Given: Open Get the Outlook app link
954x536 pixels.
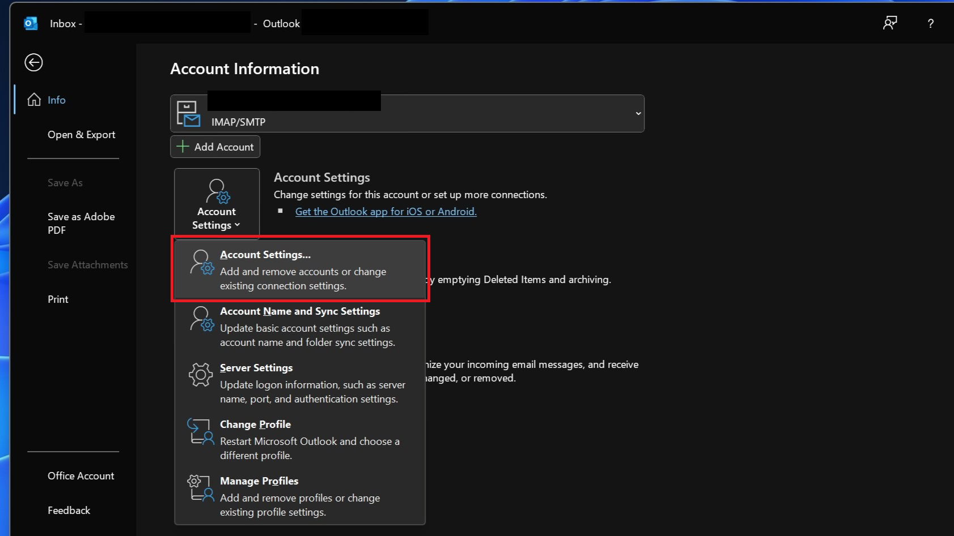Looking at the screenshot, I should pyautogui.click(x=385, y=212).
